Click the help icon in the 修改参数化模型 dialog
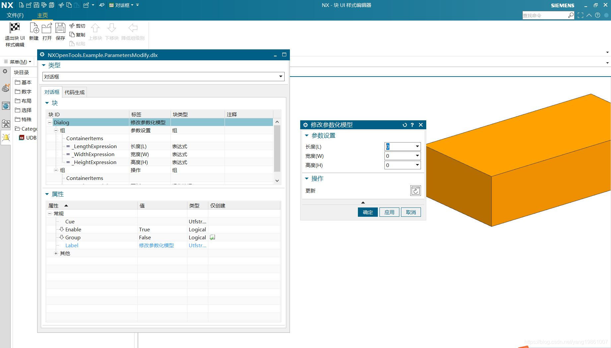The height and width of the screenshot is (348, 611). click(x=412, y=125)
